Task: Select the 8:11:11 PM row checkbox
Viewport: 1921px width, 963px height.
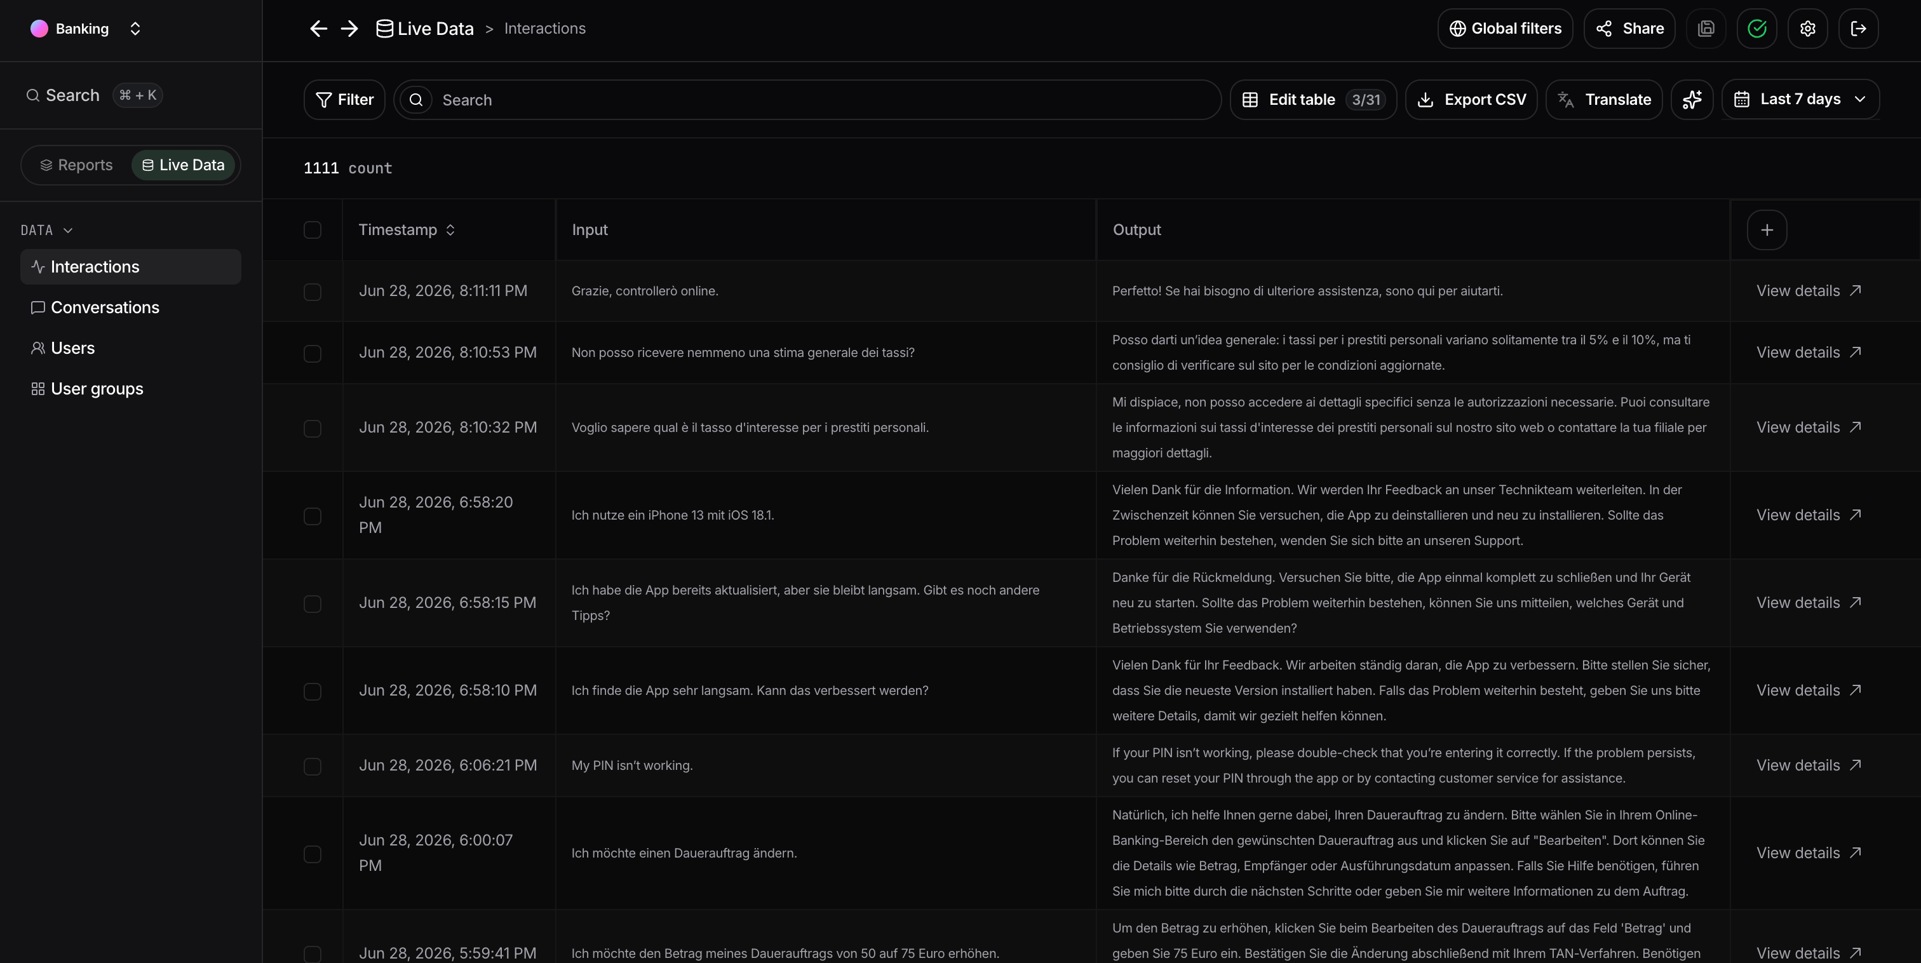Action: (x=313, y=292)
